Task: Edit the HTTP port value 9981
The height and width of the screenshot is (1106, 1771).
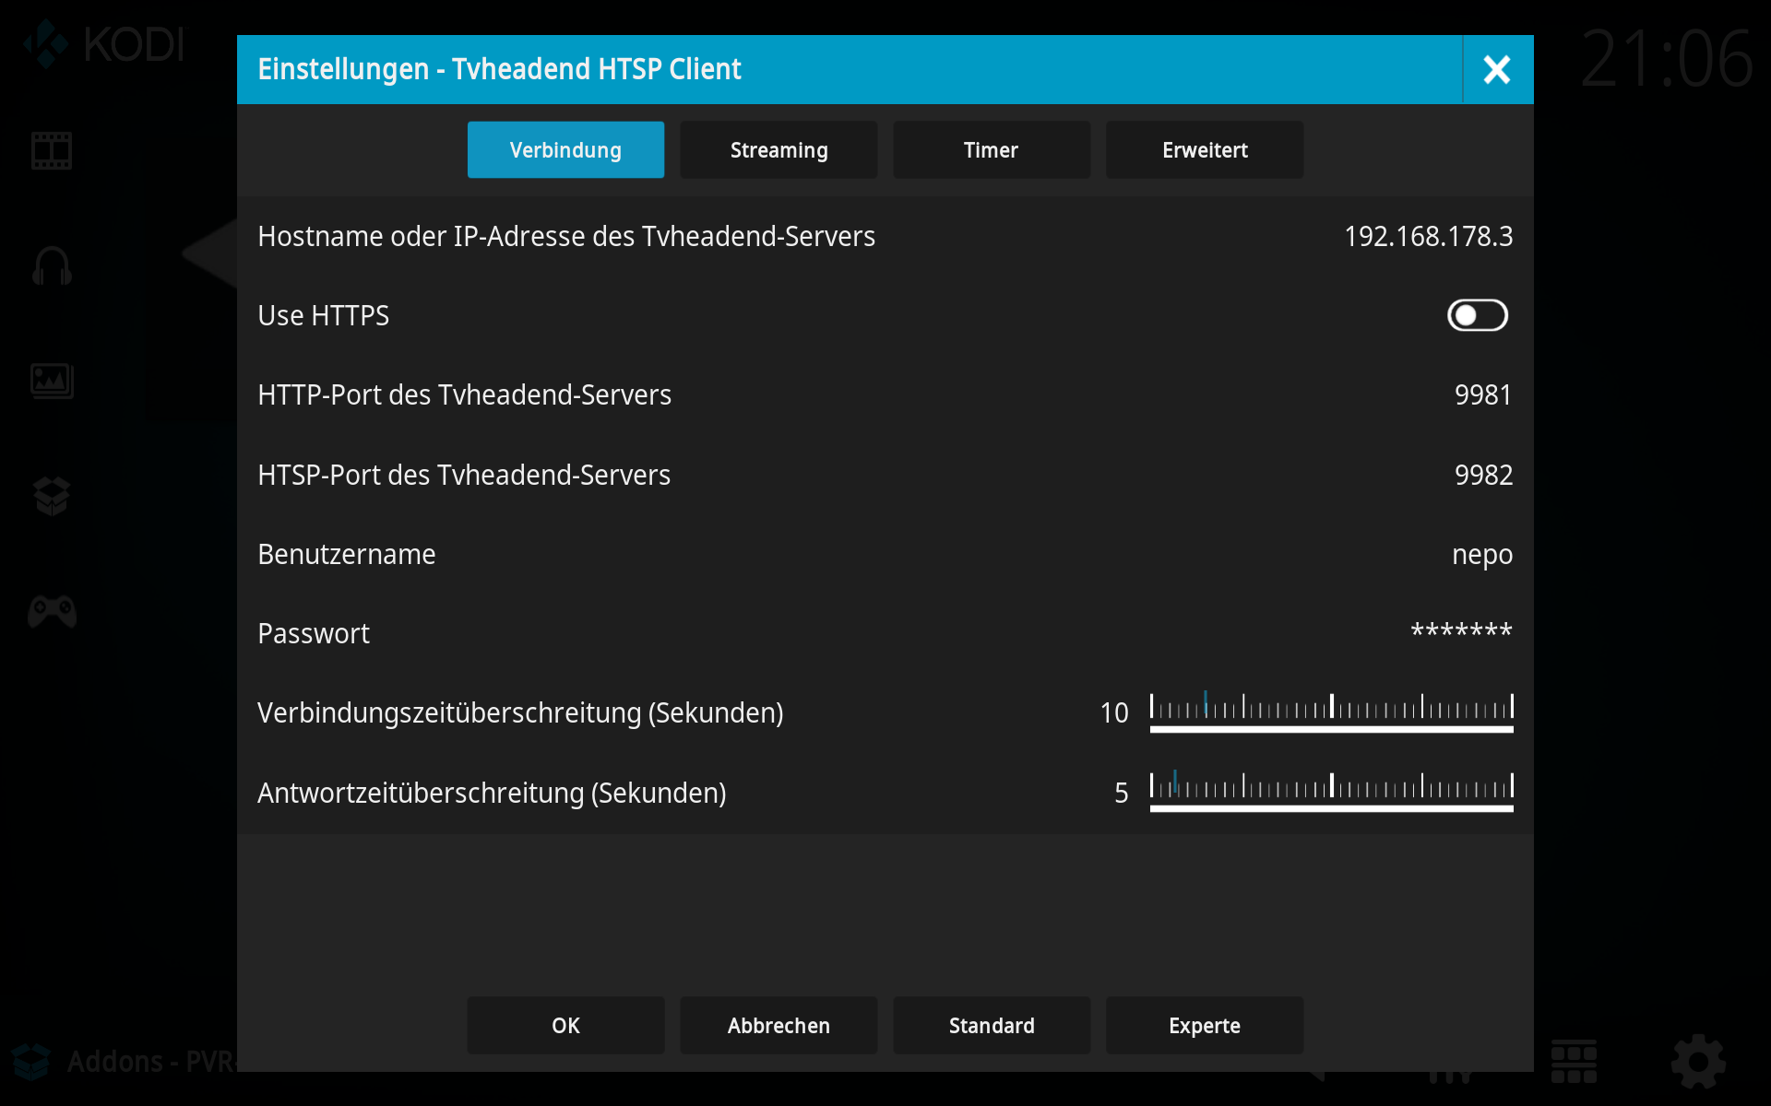Action: click(1483, 394)
